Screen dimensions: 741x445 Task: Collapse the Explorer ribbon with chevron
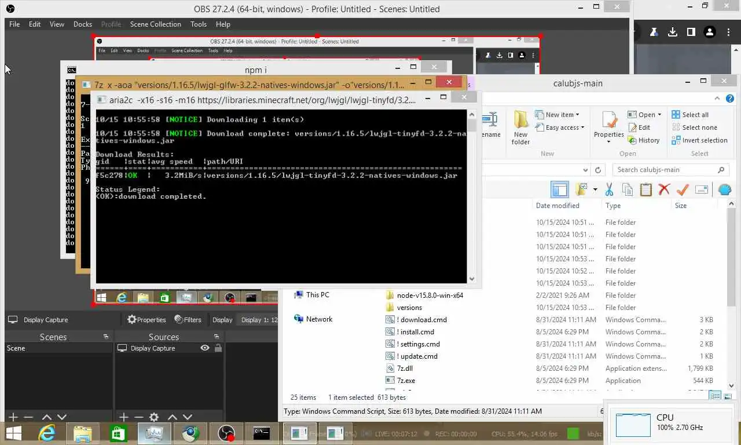pos(717,99)
